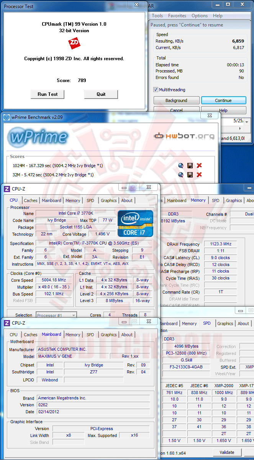254x460 pixels.
Task: Click the CPU-Z title icon of the processor window
Action: click(x=7, y=189)
